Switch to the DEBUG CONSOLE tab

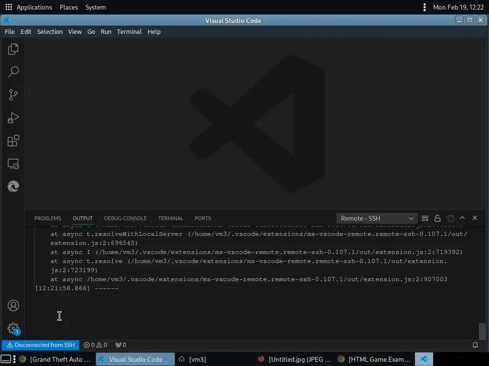(x=126, y=218)
